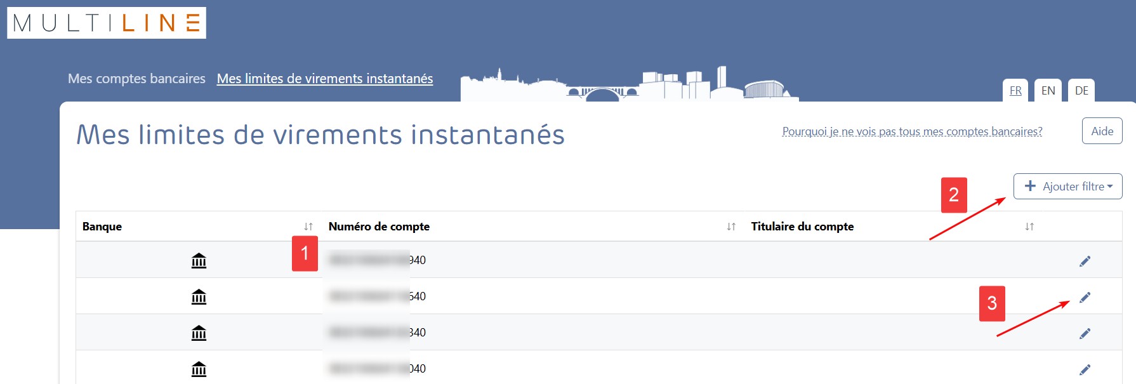
Task: Switch language to EN
Action: 1048,91
